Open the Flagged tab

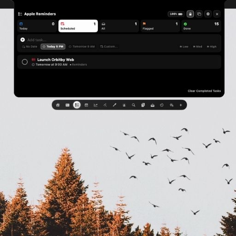click(x=160, y=26)
